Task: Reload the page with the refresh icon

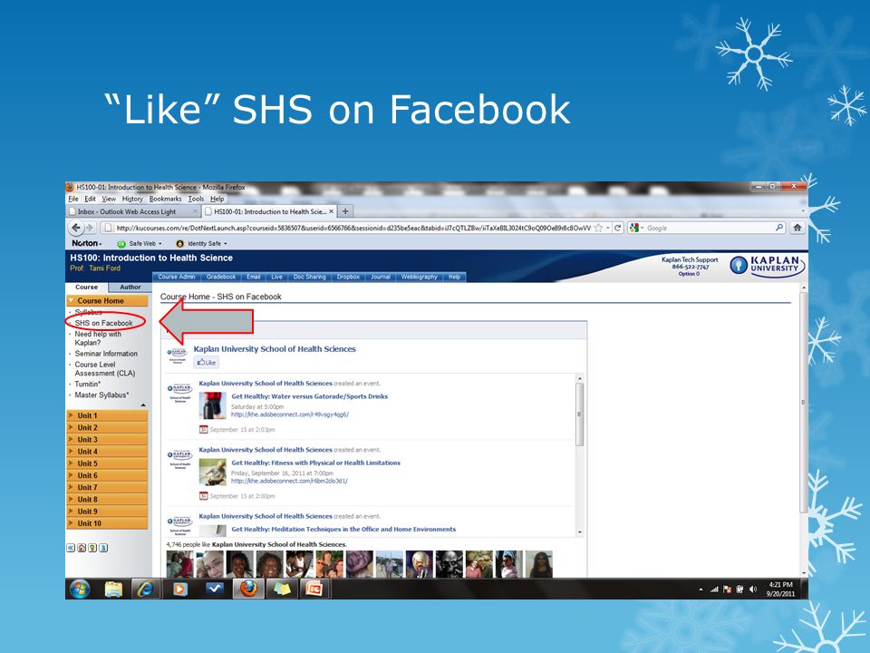Action: (617, 228)
